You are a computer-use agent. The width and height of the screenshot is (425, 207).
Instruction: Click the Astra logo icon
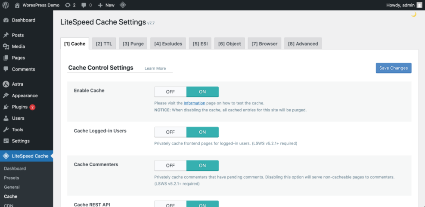[x=6, y=84]
